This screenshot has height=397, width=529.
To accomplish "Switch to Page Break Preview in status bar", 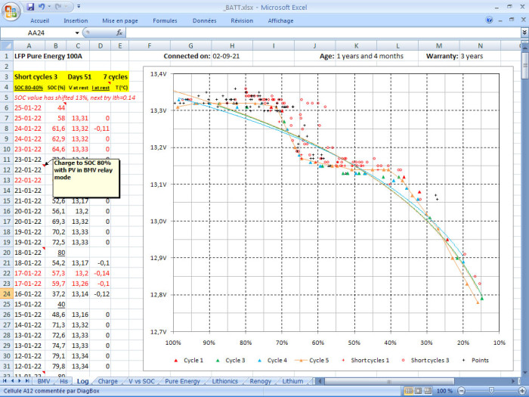I will coord(428,391).
